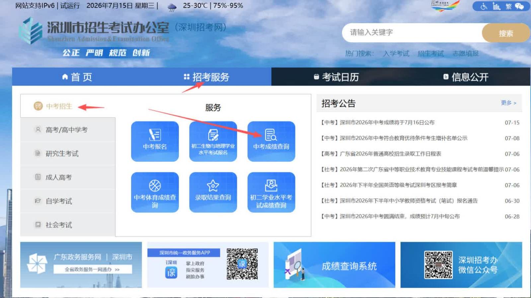Viewport: 531px width, 298px height.
Task: Open 初二生物与地理学业水平考试报名 tile
Action: tap(213, 141)
